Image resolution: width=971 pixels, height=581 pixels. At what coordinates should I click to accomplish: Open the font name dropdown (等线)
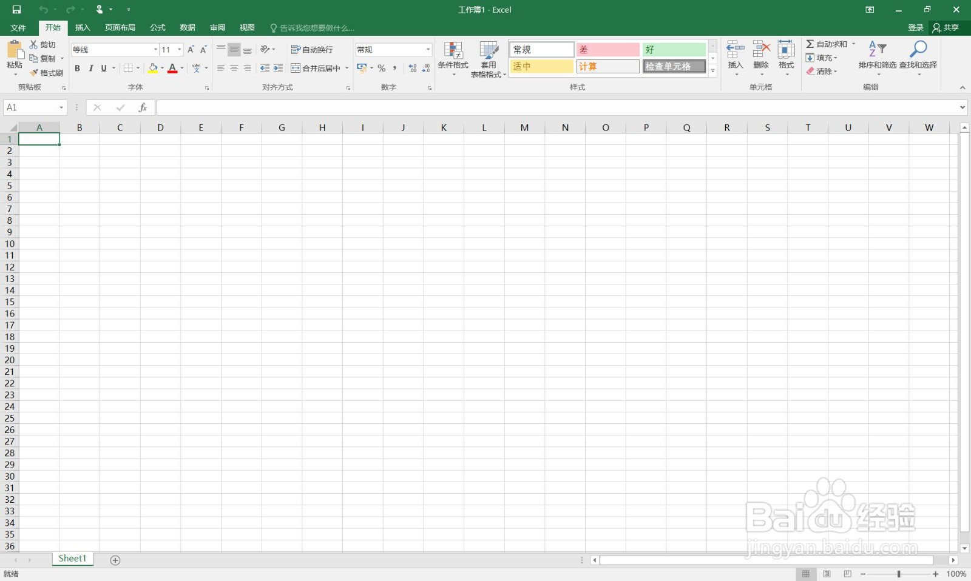(x=155, y=50)
